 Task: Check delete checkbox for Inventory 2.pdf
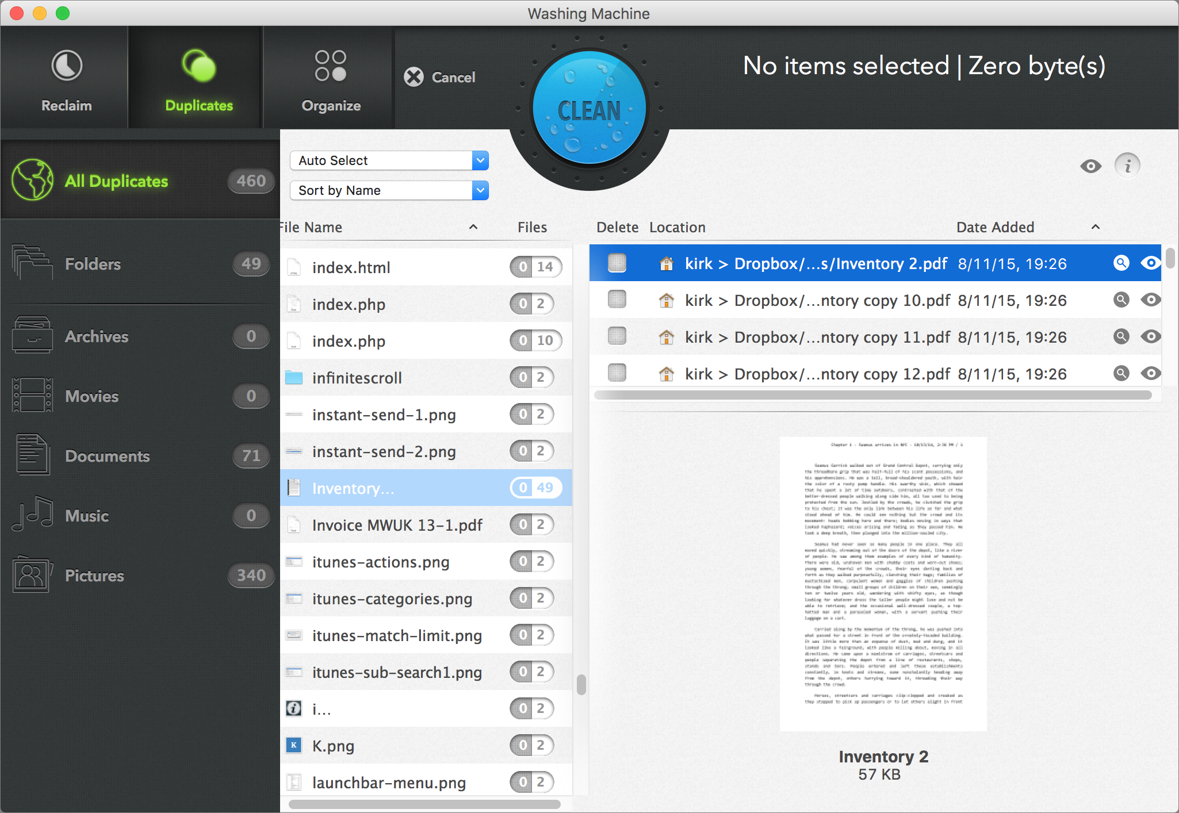tap(617, 263)
